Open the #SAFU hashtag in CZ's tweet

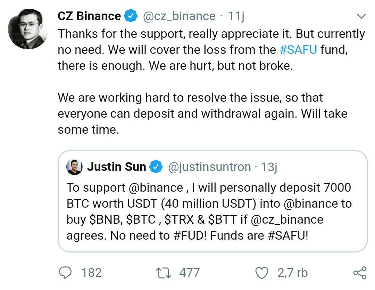pos(298,50)
